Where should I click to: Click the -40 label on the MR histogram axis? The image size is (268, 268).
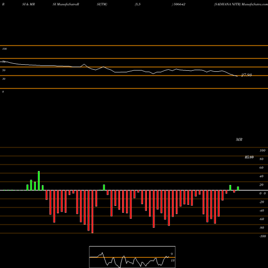262,211
